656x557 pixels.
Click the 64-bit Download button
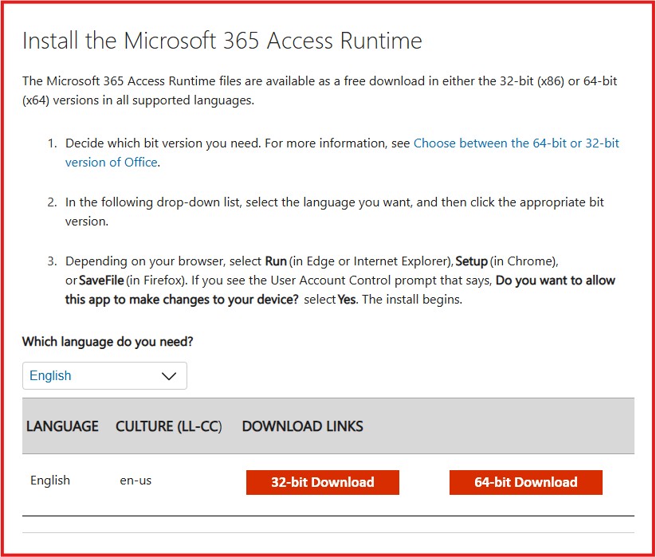click(x=525, y=482)
